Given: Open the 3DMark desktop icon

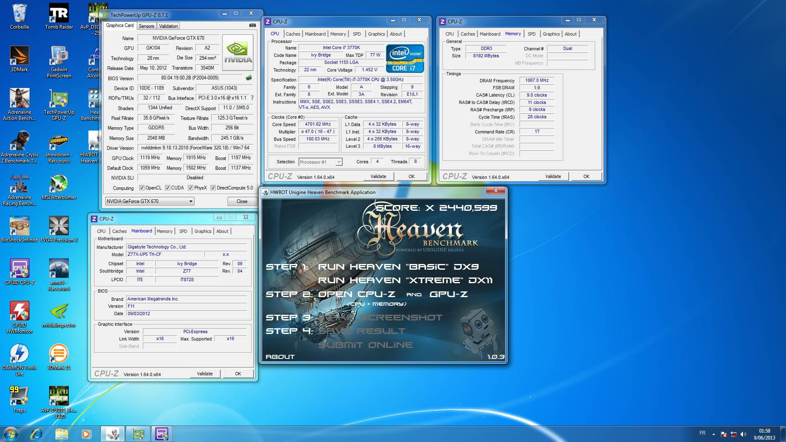Looking at the screenshot, I should click(19, 59).
